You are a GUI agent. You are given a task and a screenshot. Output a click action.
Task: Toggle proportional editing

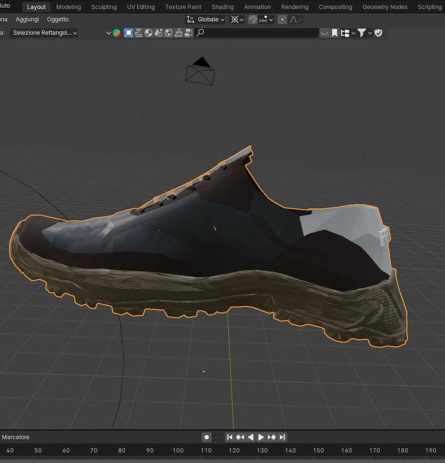click(x=282, y=20)
